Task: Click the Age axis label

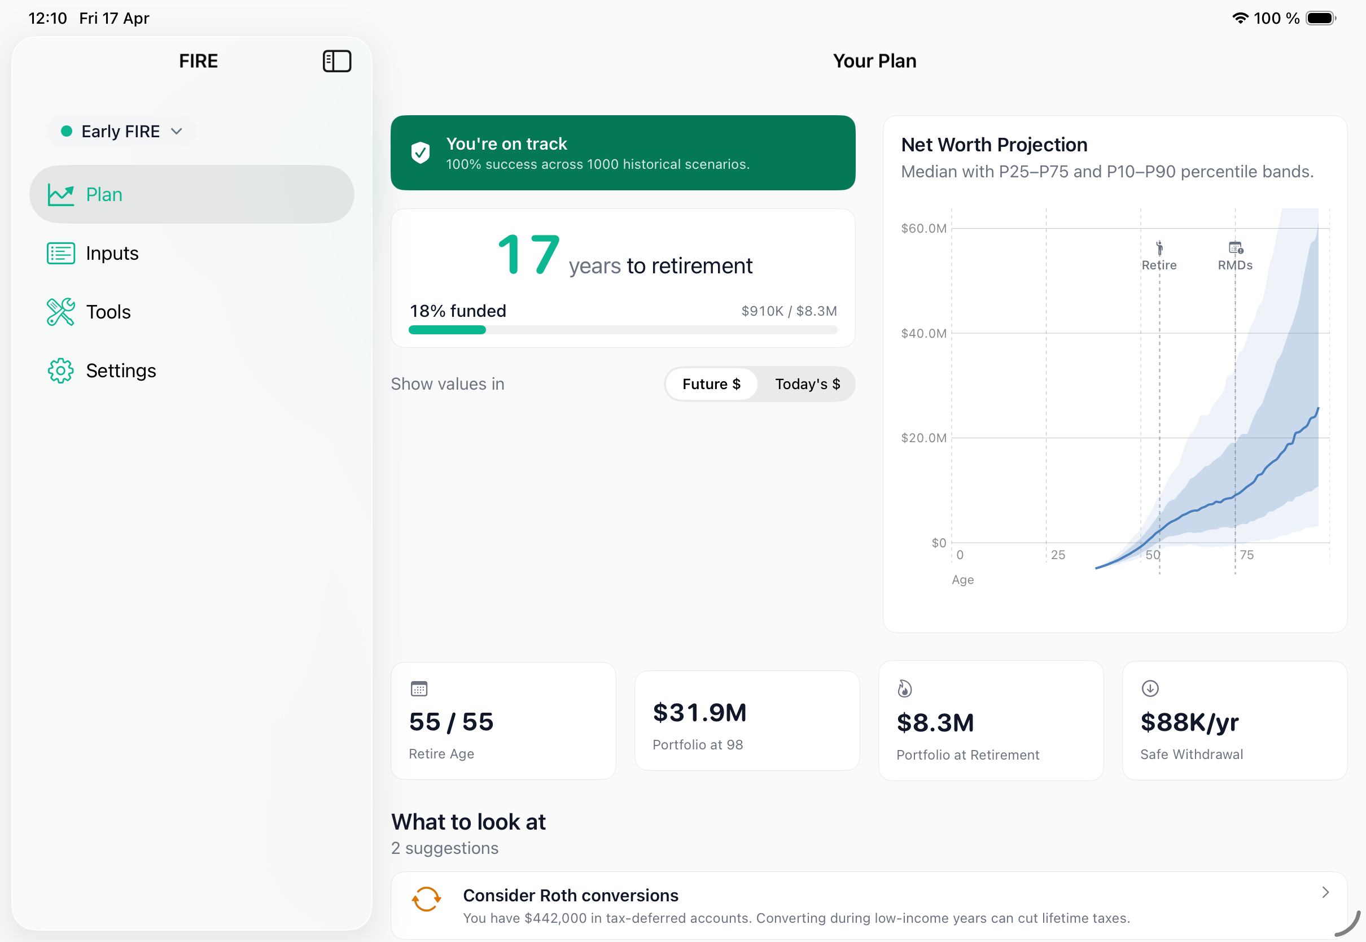Action: pyautogui.click(x=962, y=579)
